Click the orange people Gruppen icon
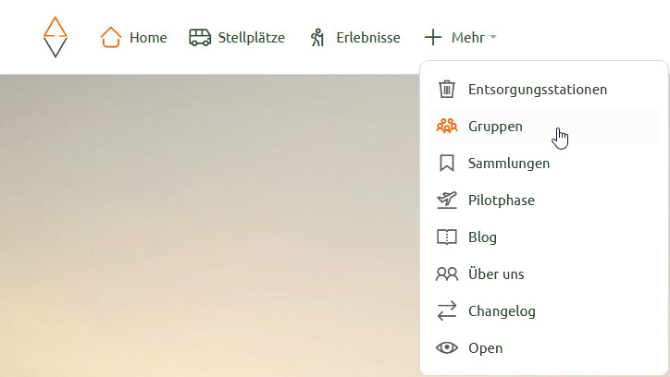 tap(447, 127)
